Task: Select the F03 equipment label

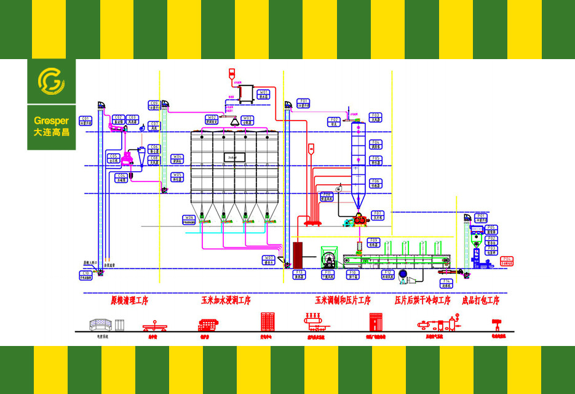Action: pos(376,117)
